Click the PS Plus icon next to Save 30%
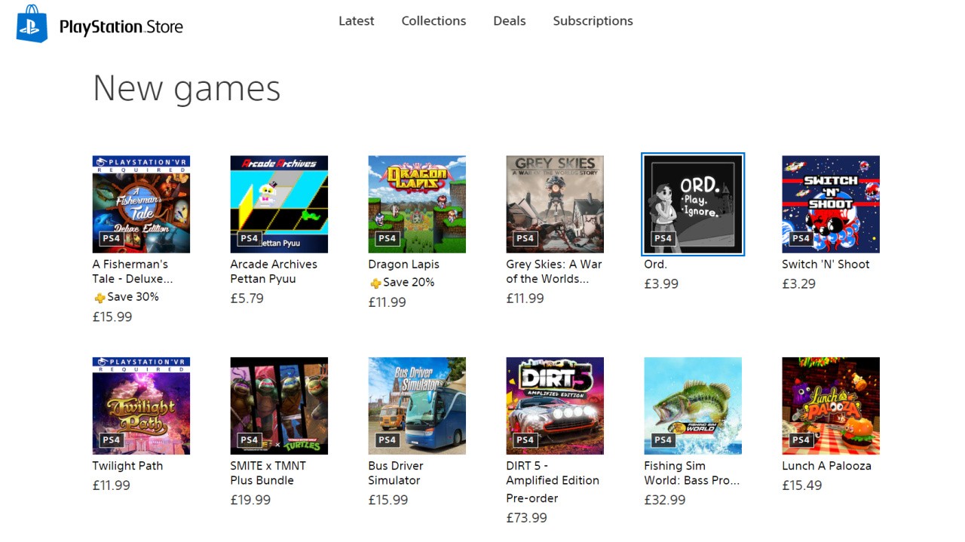Viewport: 965px width, 542px height. coord(100,297)
